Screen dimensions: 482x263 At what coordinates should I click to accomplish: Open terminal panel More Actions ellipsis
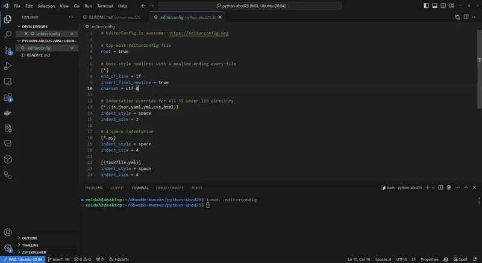(x=457, y=187)
